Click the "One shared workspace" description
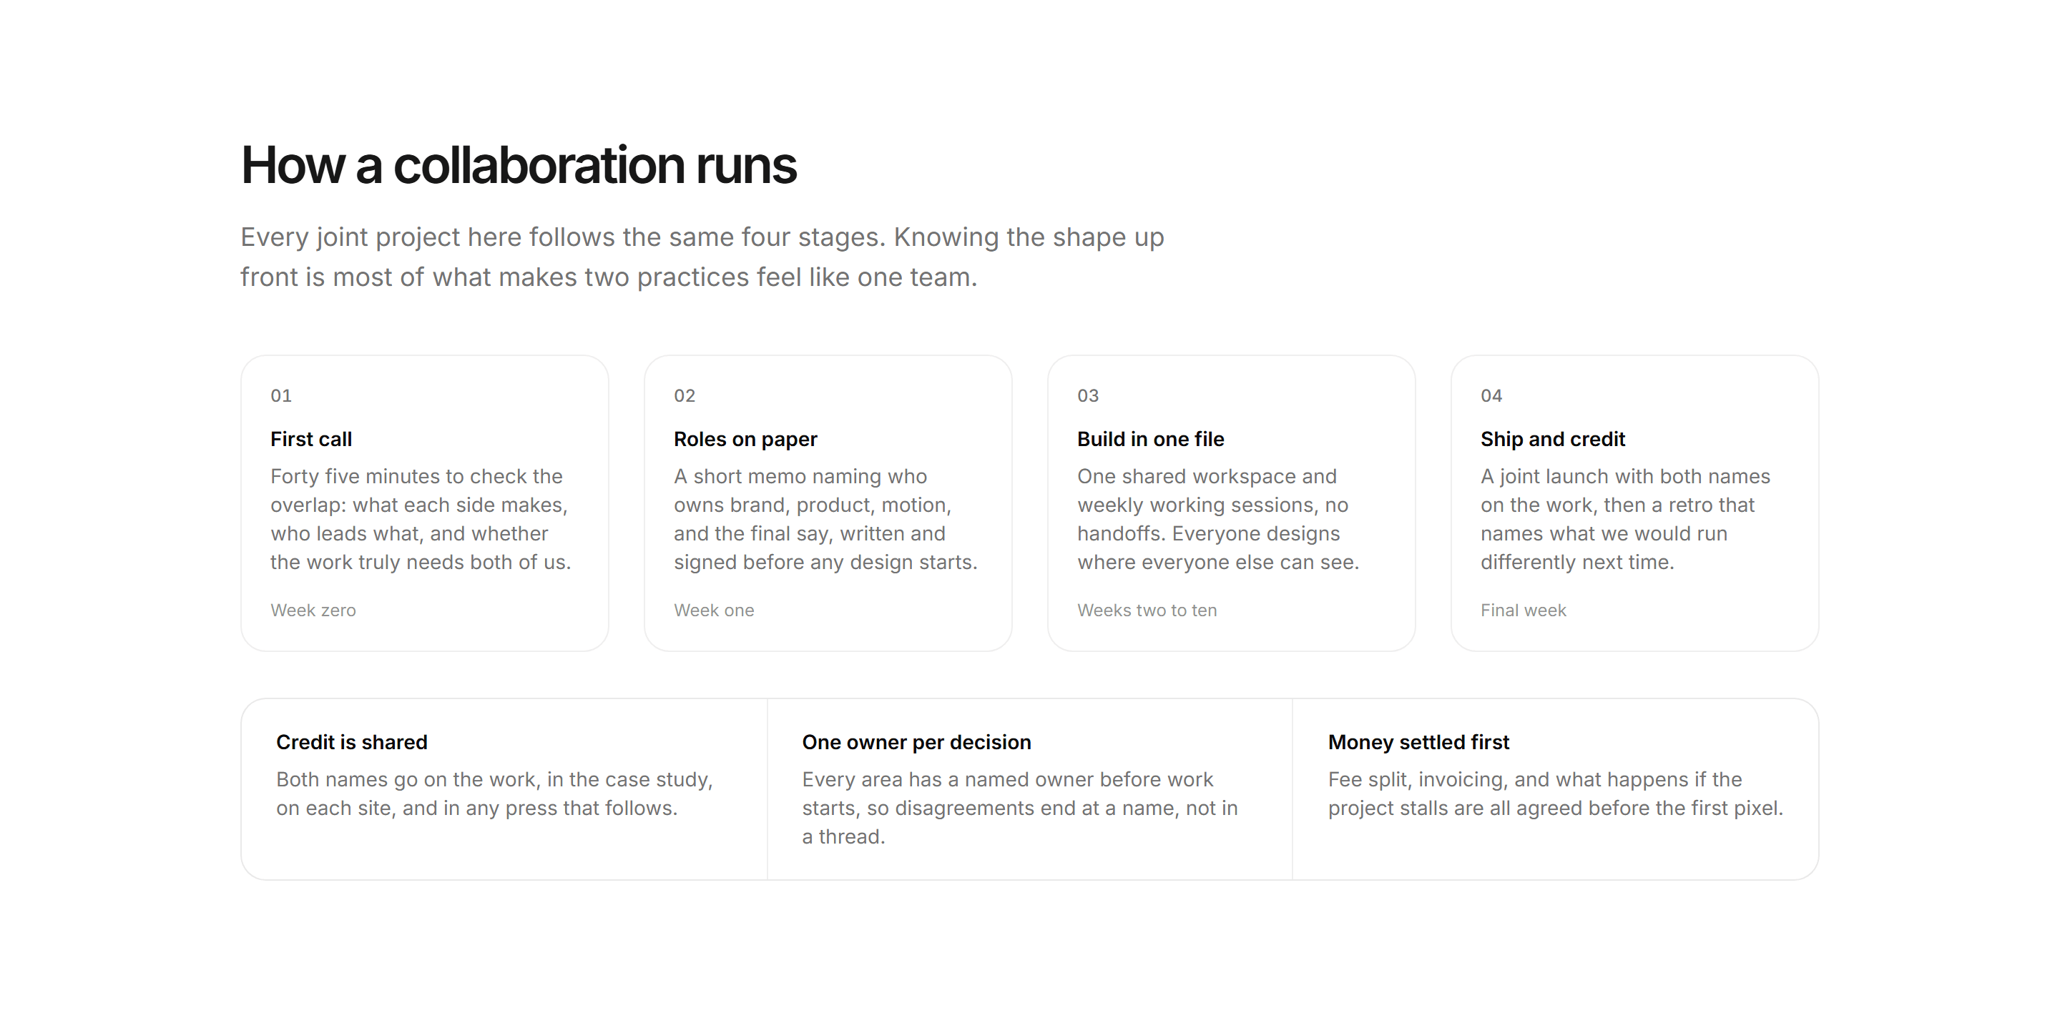 coord(1218,520)
